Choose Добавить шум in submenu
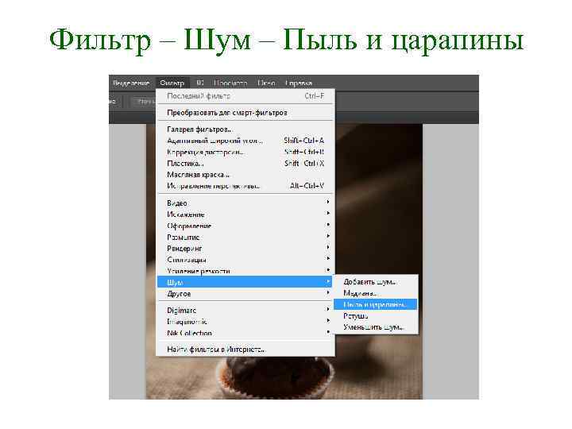572x429 pixels. [x=376, y=282]
